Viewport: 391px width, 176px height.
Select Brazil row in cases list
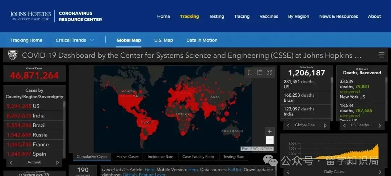click(33, 126)
